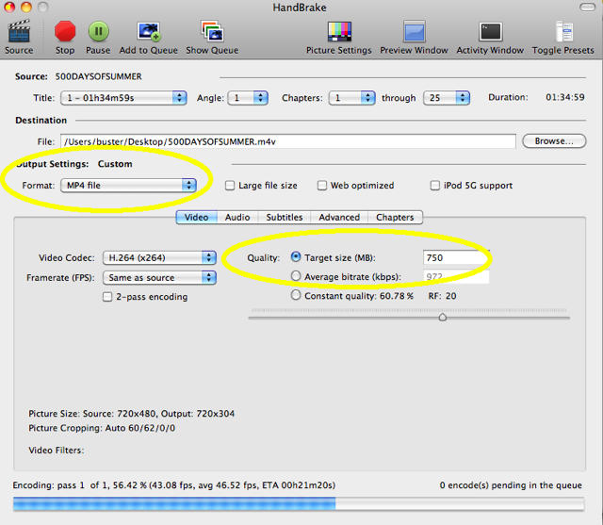Image resolution: width=603 pixels, height=525 pixels.
Task: Switch to the Subtitles tab
Action: pos(284,218)
